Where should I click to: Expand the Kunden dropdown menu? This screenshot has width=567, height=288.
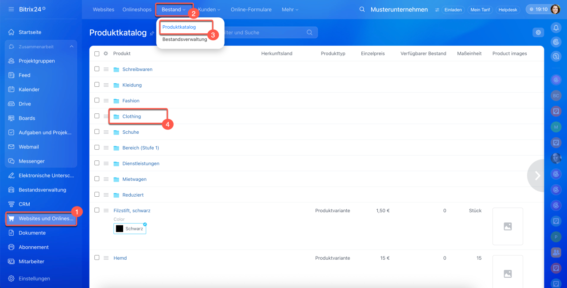coord(209,9)
